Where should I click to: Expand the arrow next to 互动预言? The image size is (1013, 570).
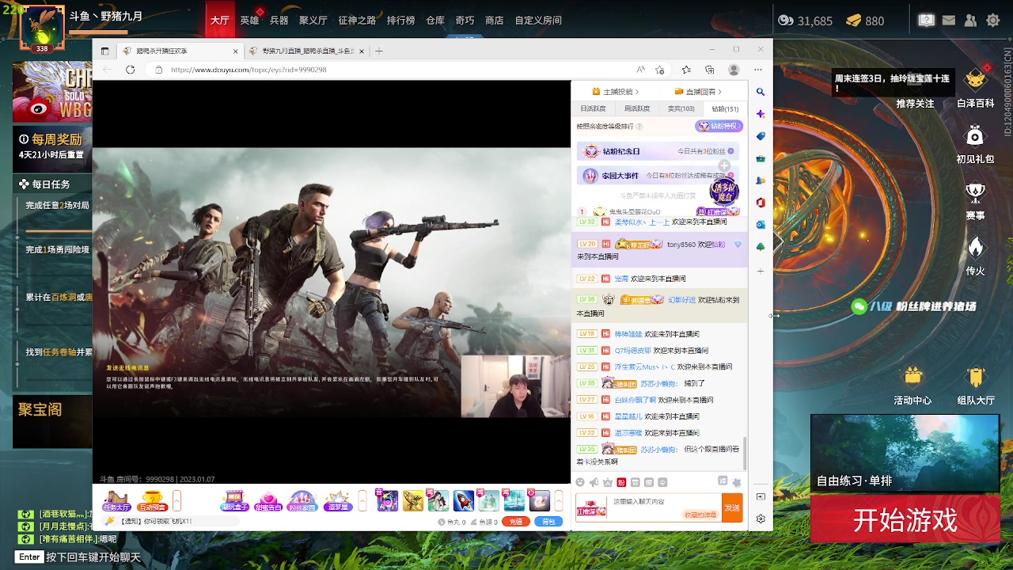pos(177,500)
